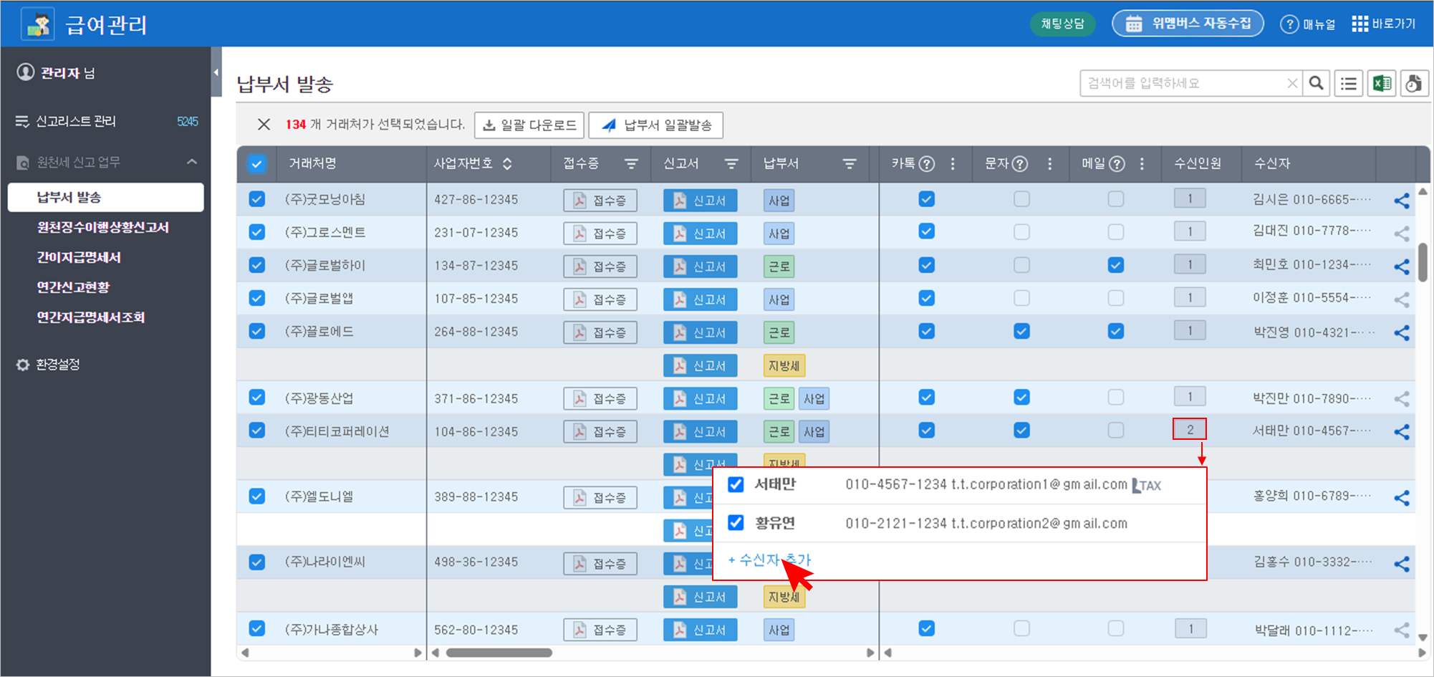This screenshot has height=677, width=1434.
Task: Select 간이지급명세서 in the sidebar
Action: pyautogui.click(x=79, y=257)
